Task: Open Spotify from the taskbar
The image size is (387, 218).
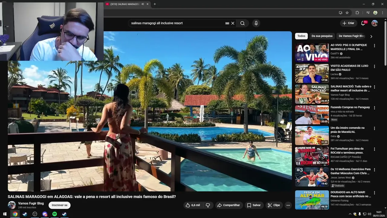Action: click(54, 214)
